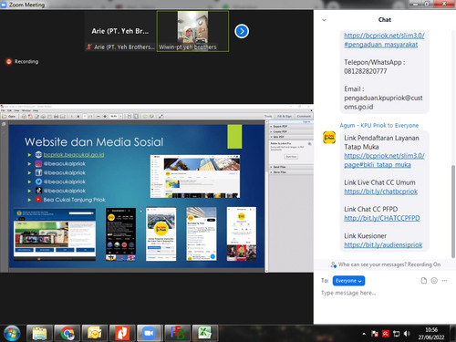
Task: Expand the Store Files section
Action: coord(291,172)
